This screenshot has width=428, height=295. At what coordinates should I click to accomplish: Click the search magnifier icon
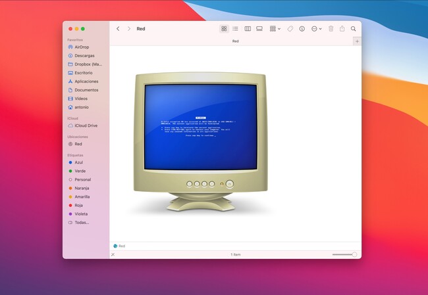pyautogui.click(x=353, y=29)
